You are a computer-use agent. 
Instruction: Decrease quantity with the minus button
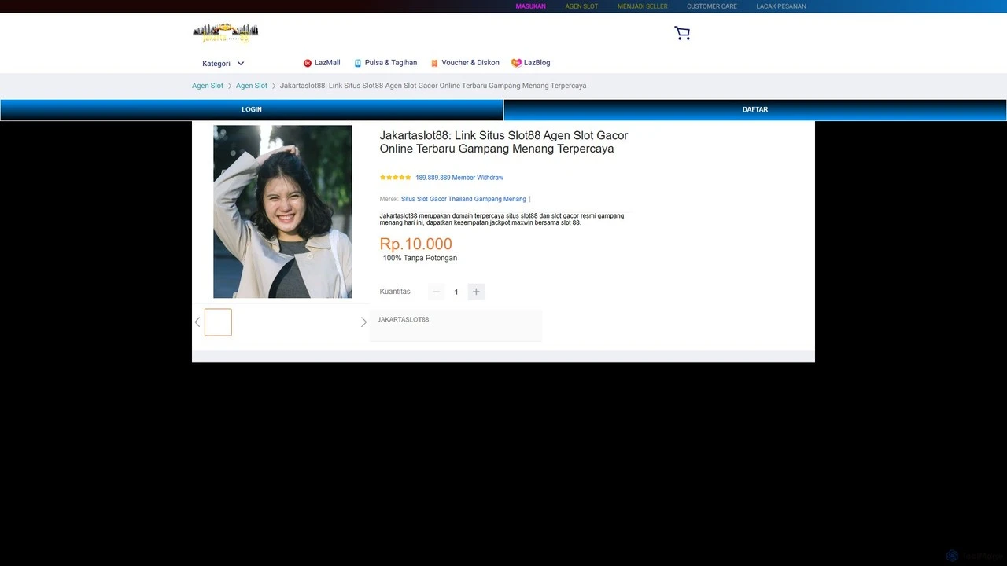(x=437, y=292)
